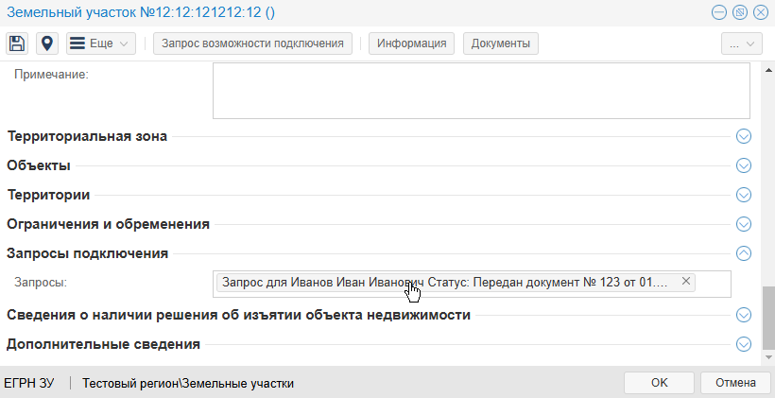Screen dimensions: 775x398
Task: Close the Земельный участок window
Action: coord(760,12)
